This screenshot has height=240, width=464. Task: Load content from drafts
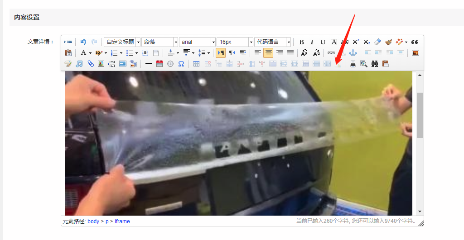click(x=385, y=64)
